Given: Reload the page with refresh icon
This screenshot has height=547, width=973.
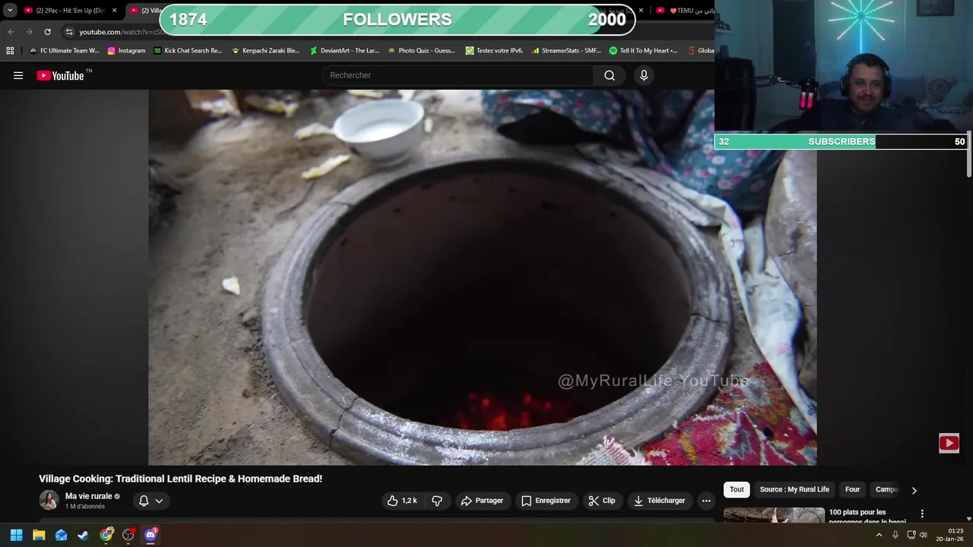Looking at the screenshot, I should click(47, 32).
